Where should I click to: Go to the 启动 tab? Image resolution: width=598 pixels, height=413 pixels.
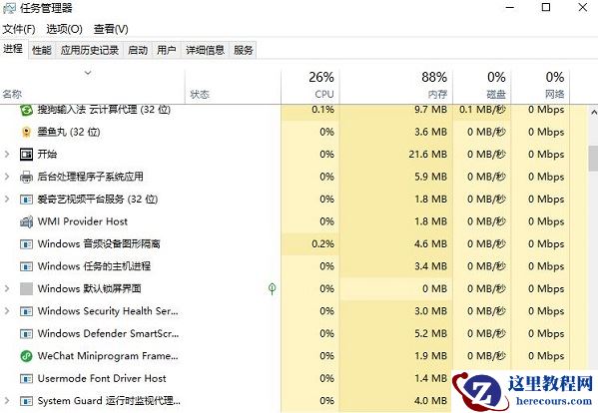(138, 50)
